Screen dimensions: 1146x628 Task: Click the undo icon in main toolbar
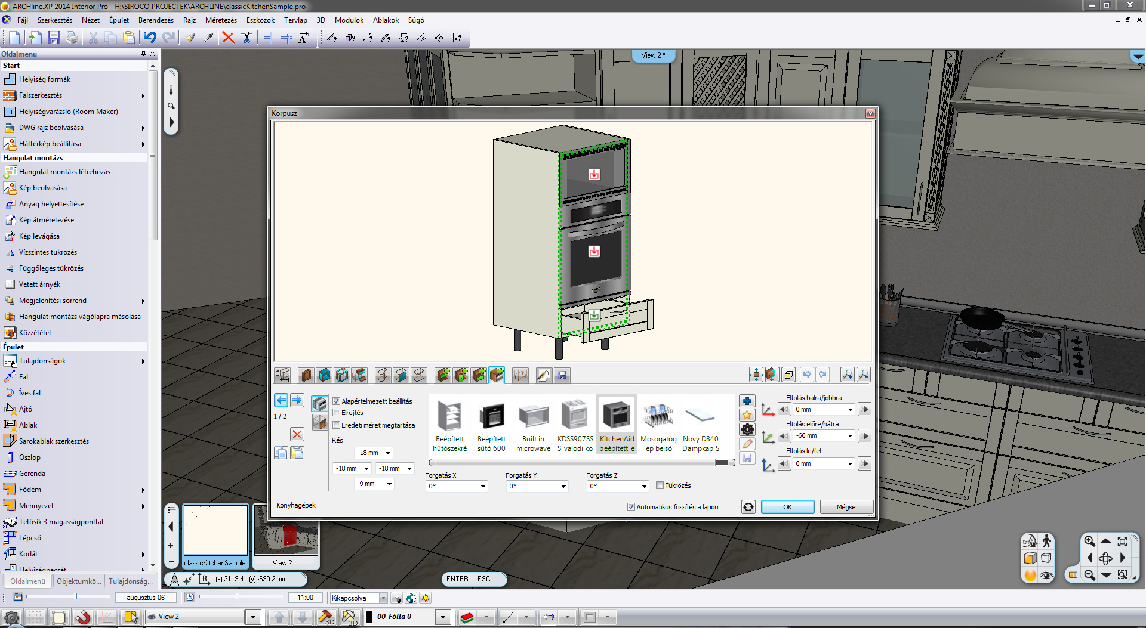click(x=150, y=38)
